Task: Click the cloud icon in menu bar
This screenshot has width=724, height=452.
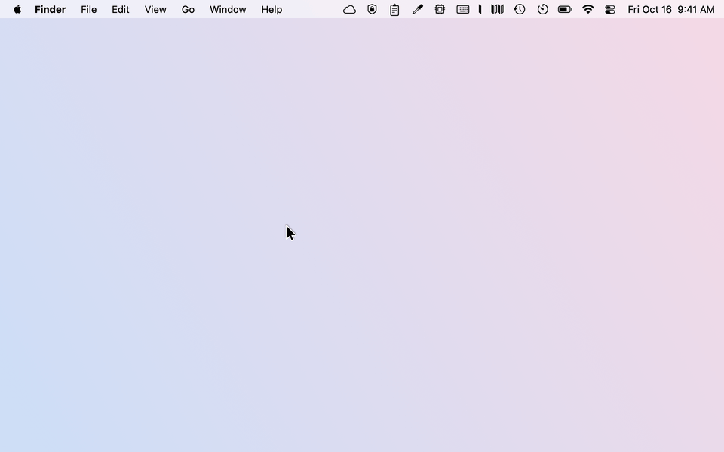Action: tap(349, 9)
